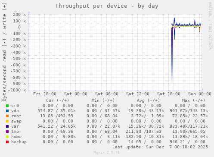Click the 'Sat 12:00' x-axis label
Viewport: 214px width, 157px height.
pyautogui.click(x=138, y=94)
